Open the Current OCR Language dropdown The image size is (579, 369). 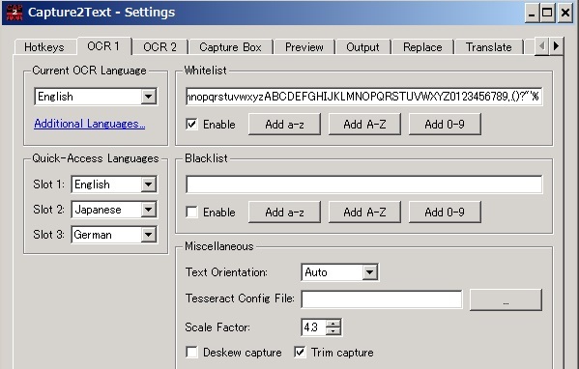[x=96, y=97]
